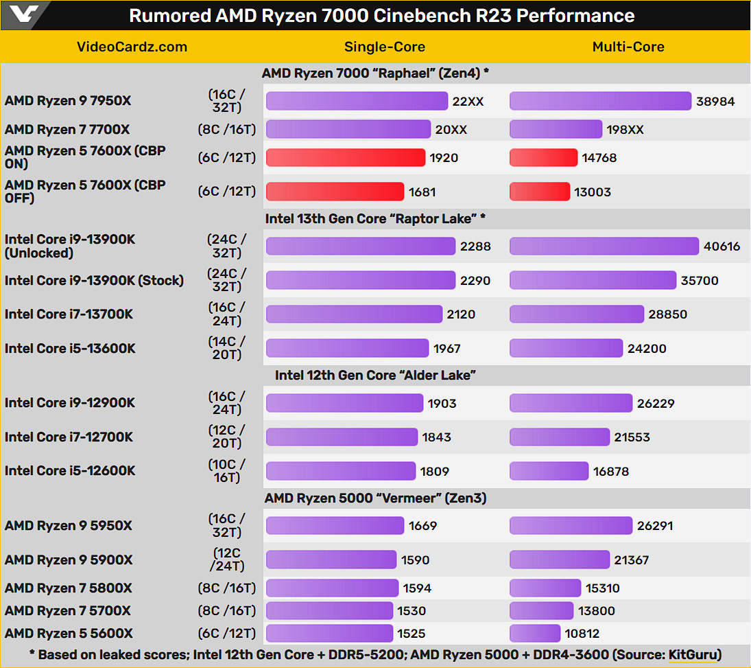Select the AMD Ryzen 7 5700X row label

(68, 610)
